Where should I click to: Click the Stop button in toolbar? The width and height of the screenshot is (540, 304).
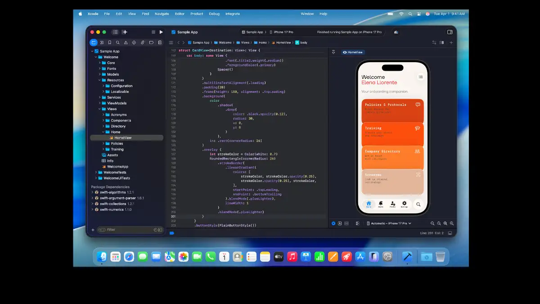tap(153, 32)
